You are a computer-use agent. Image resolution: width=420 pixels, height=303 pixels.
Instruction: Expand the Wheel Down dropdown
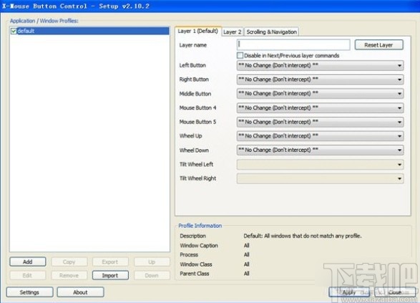click(320, 150)
